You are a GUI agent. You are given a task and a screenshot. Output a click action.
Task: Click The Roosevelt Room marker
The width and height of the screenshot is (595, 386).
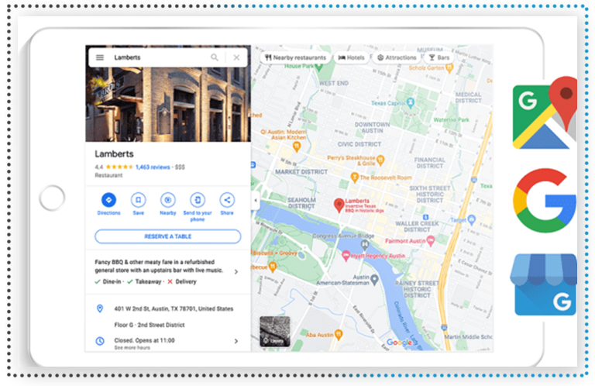tap(354, 177)
